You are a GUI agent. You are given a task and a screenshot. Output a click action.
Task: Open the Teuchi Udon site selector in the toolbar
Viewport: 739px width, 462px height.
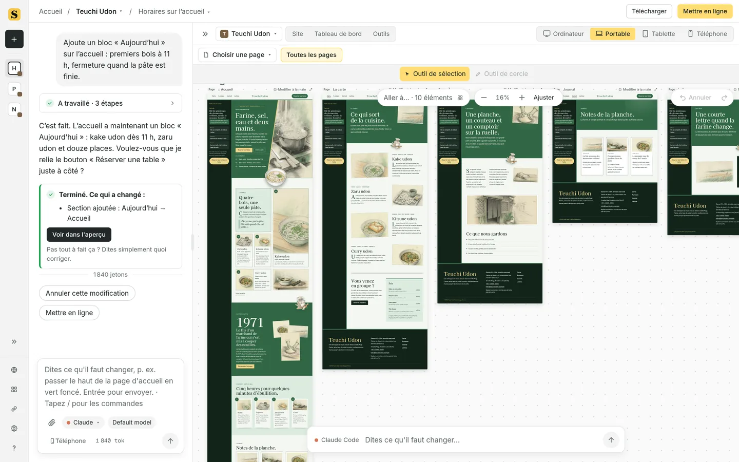point(249,34)
